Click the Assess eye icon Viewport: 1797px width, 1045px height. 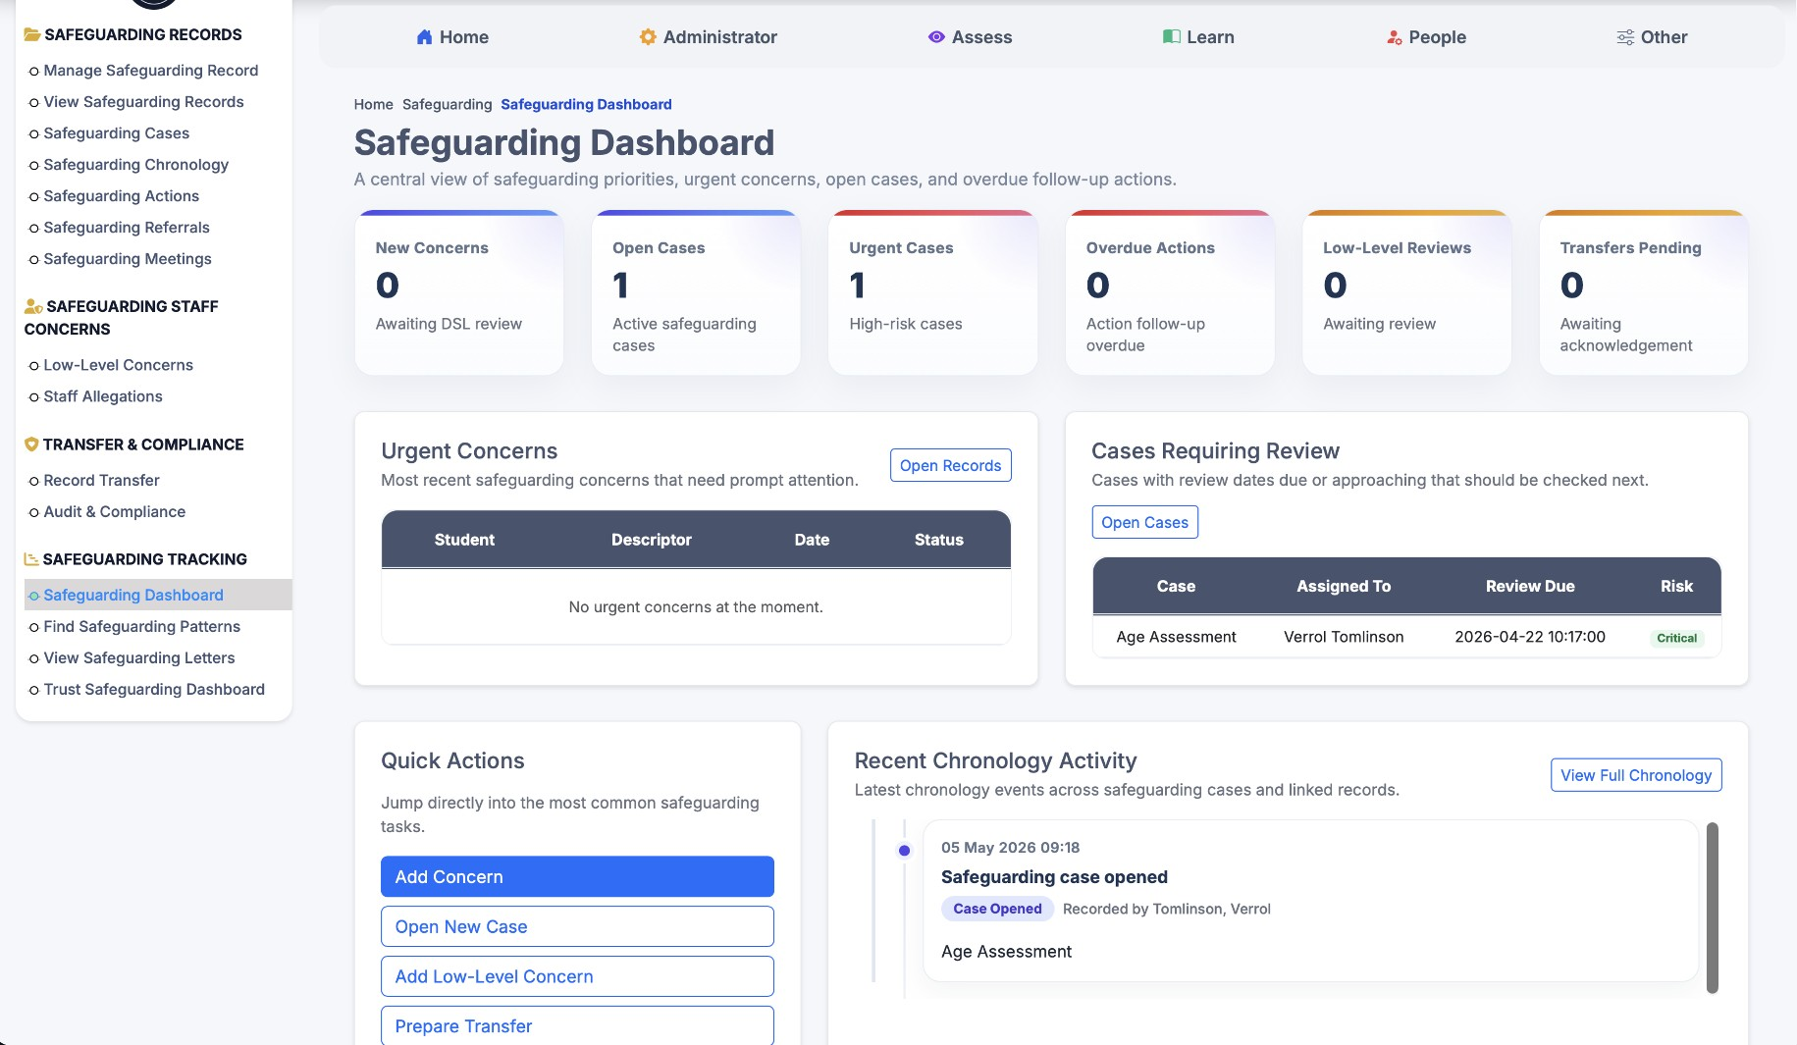936,37
